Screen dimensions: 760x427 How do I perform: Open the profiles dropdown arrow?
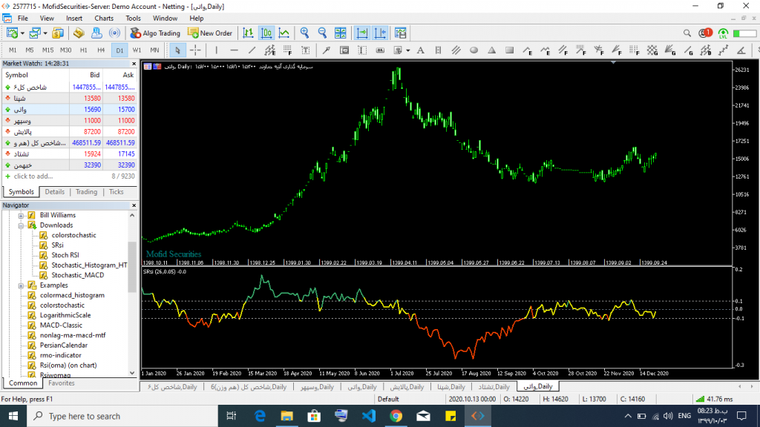click(x=45, y=33)
